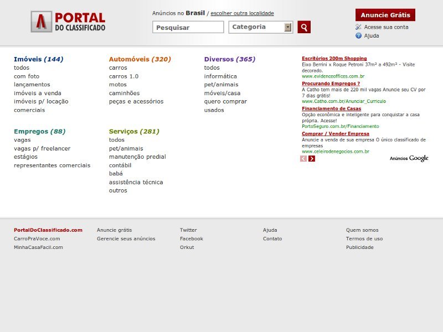443x332 pixels.
Task: Open the Categoria dropdown
Action: (260, 27)
